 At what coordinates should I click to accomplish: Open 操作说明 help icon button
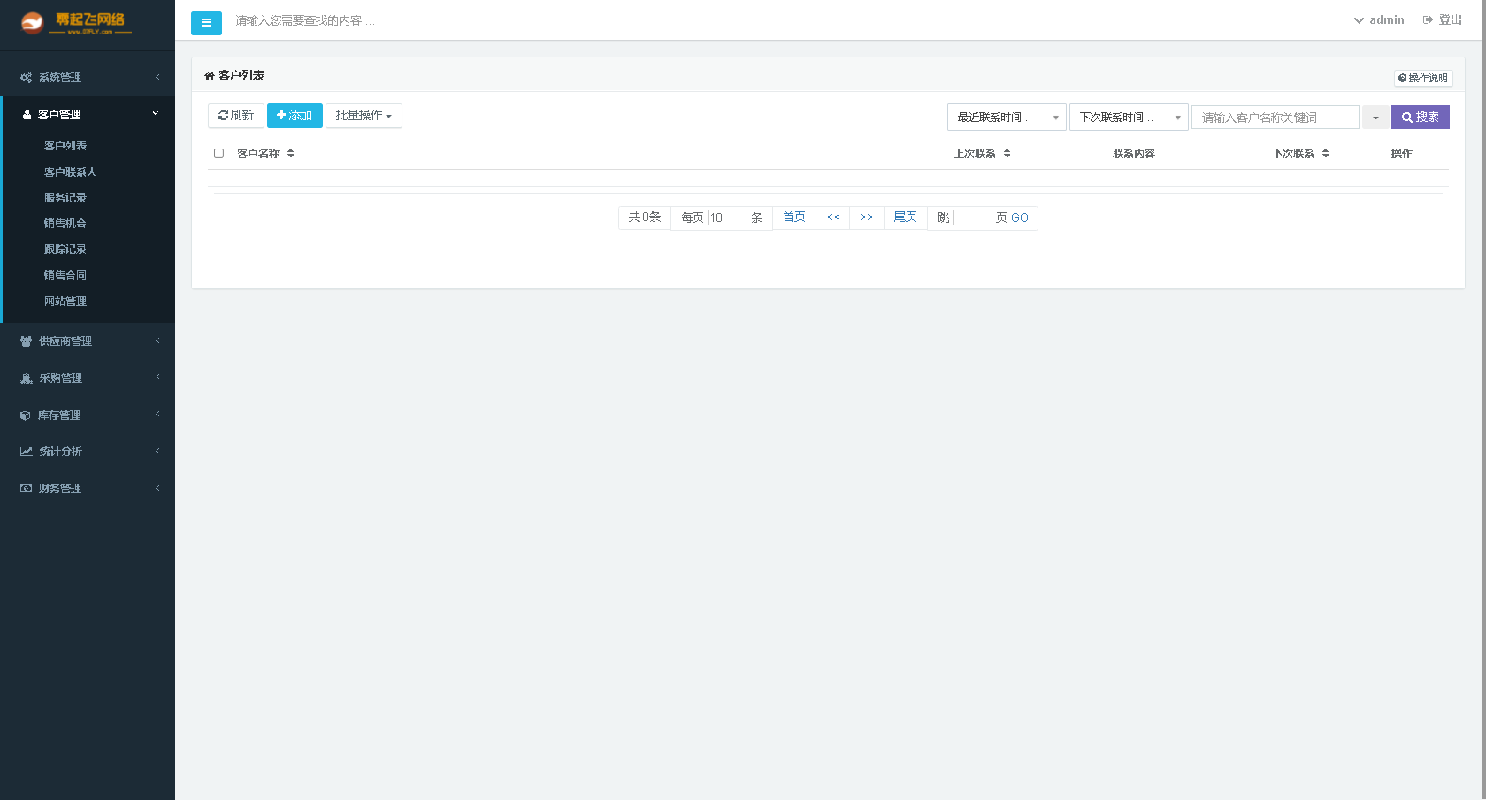pos(1423,78)
